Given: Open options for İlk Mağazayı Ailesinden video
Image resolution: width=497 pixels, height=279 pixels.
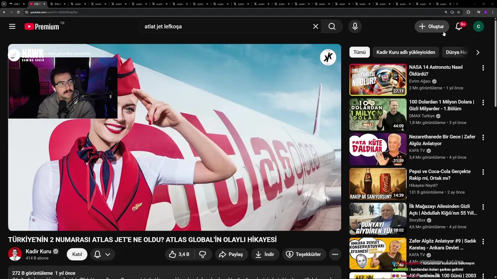Looking at the screenshot, I should pyautogui.click(x=483, y=207).
